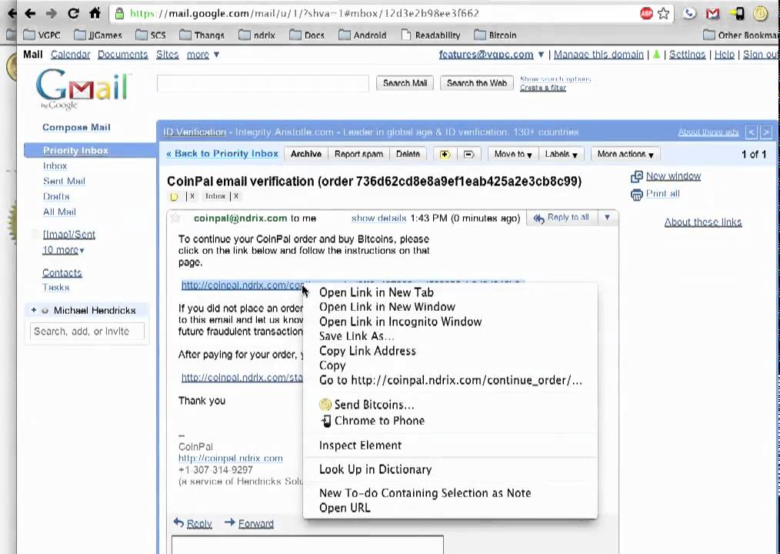The width and height of the screenshot is (780, 554).
Task: Go to the browser home icon
Action: 95,13
